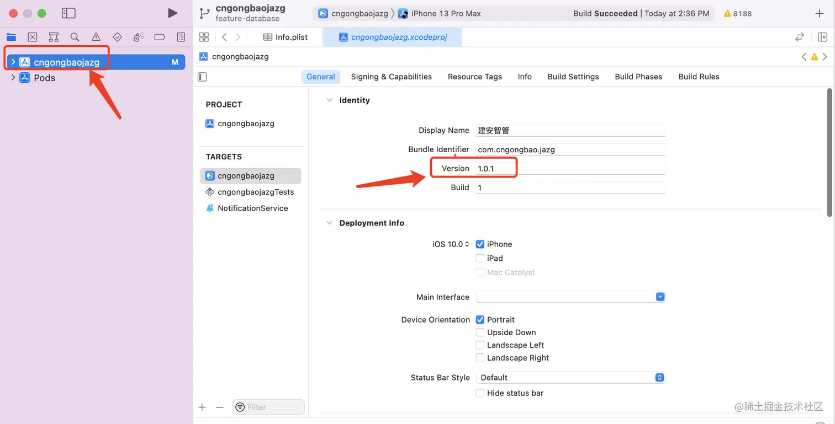Add an editor on the right
The height and width of the screenshot is (424, 835).
click(822, 37)
